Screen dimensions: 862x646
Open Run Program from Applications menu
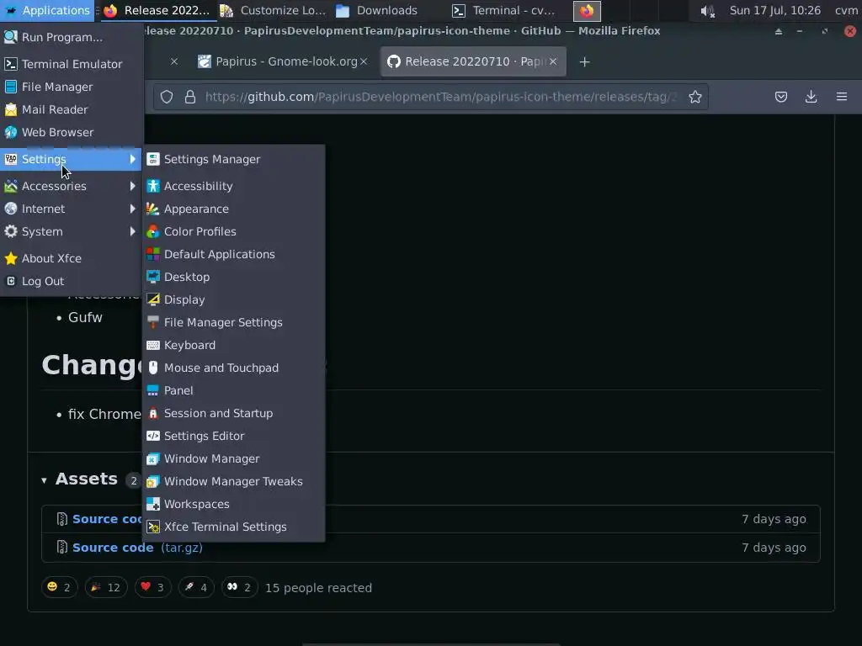point(72,37)
